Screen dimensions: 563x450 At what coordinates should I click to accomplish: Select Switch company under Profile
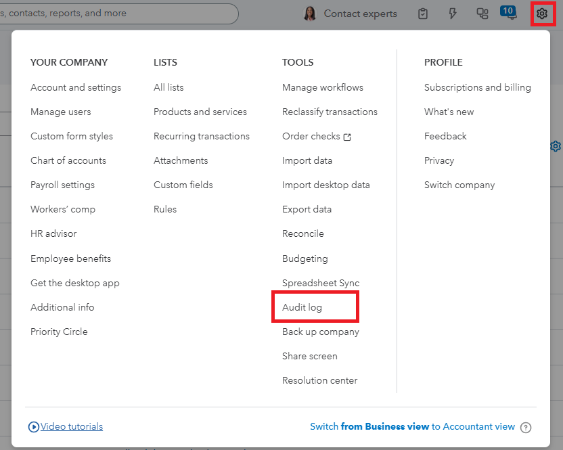tap(459, 185)
